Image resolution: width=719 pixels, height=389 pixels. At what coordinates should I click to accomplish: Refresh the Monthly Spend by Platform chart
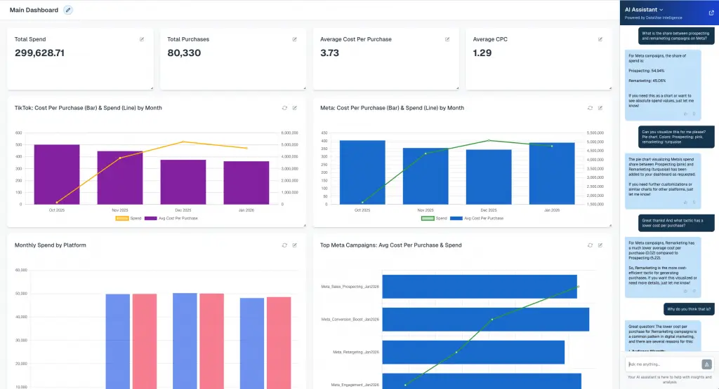tap(284, 245)
